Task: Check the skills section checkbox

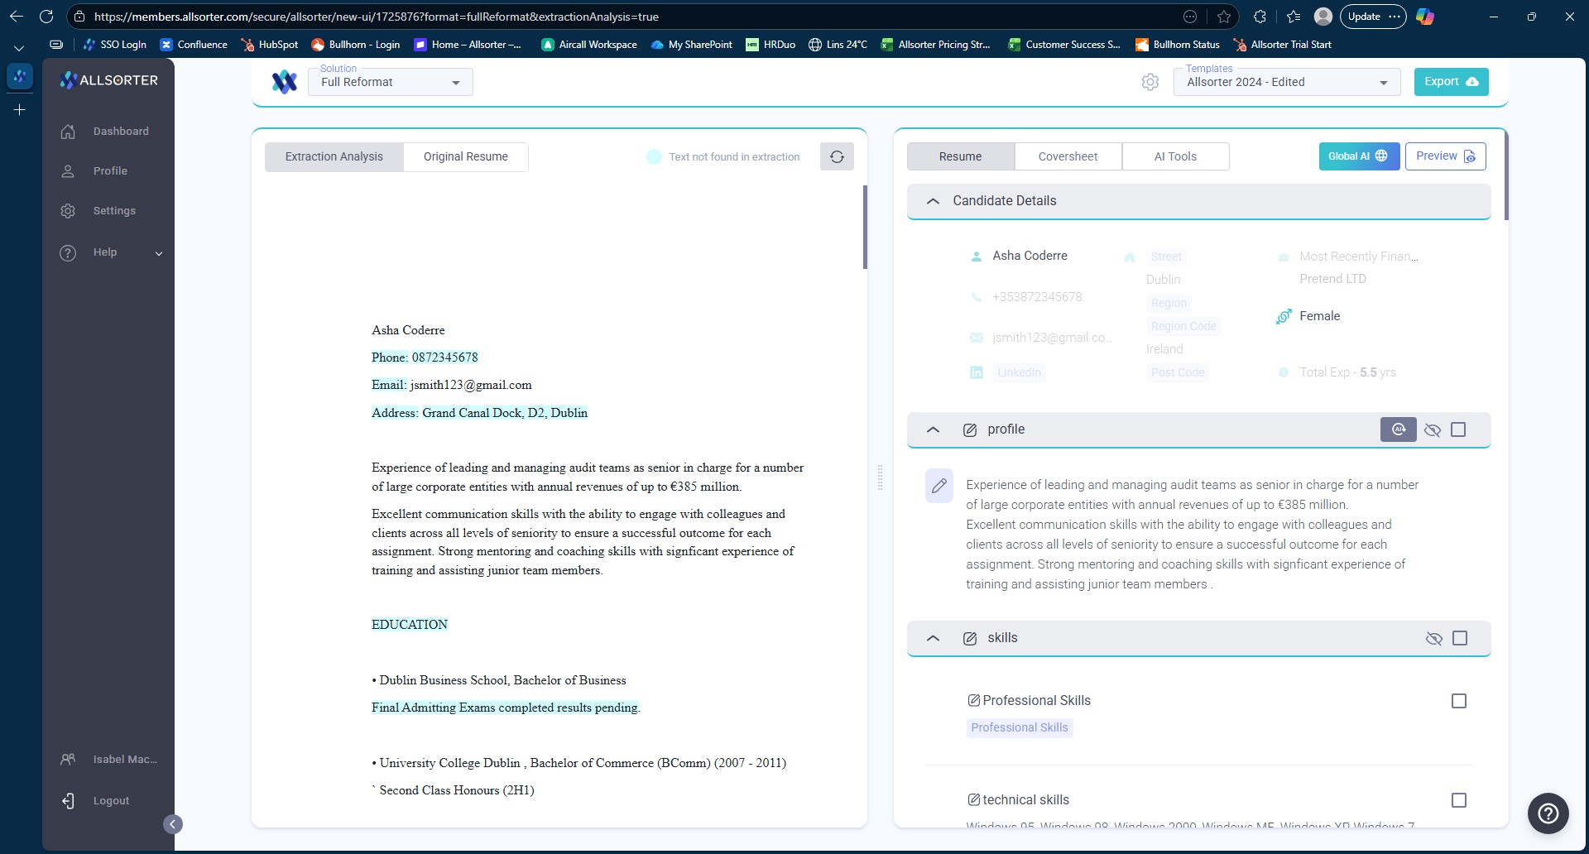Action: point(1460,638)
